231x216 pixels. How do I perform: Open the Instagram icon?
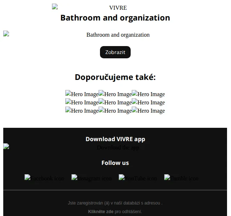(91, 178)
